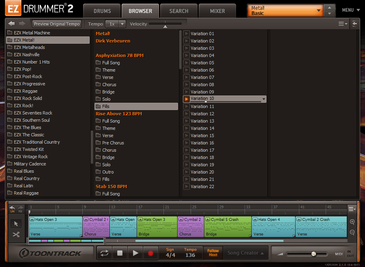The width and height of the screenshot is (365, 267).
Task: Open the MENU dropdown
Action: pos(351,10)
